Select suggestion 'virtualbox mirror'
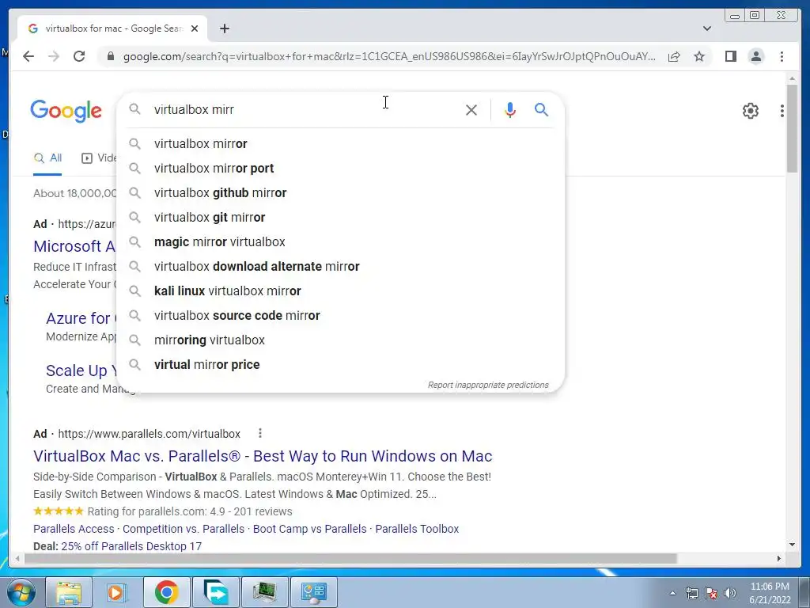810x608 pixels. coord(340,144)
